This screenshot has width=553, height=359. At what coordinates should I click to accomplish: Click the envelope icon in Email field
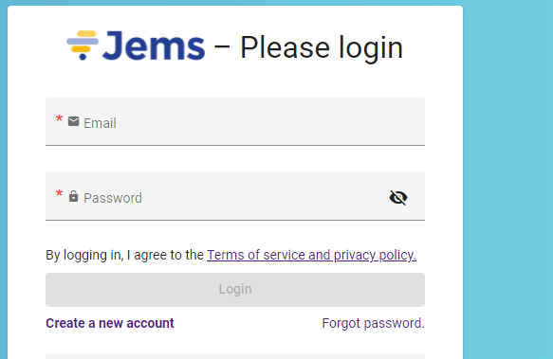tap(73, 121)
